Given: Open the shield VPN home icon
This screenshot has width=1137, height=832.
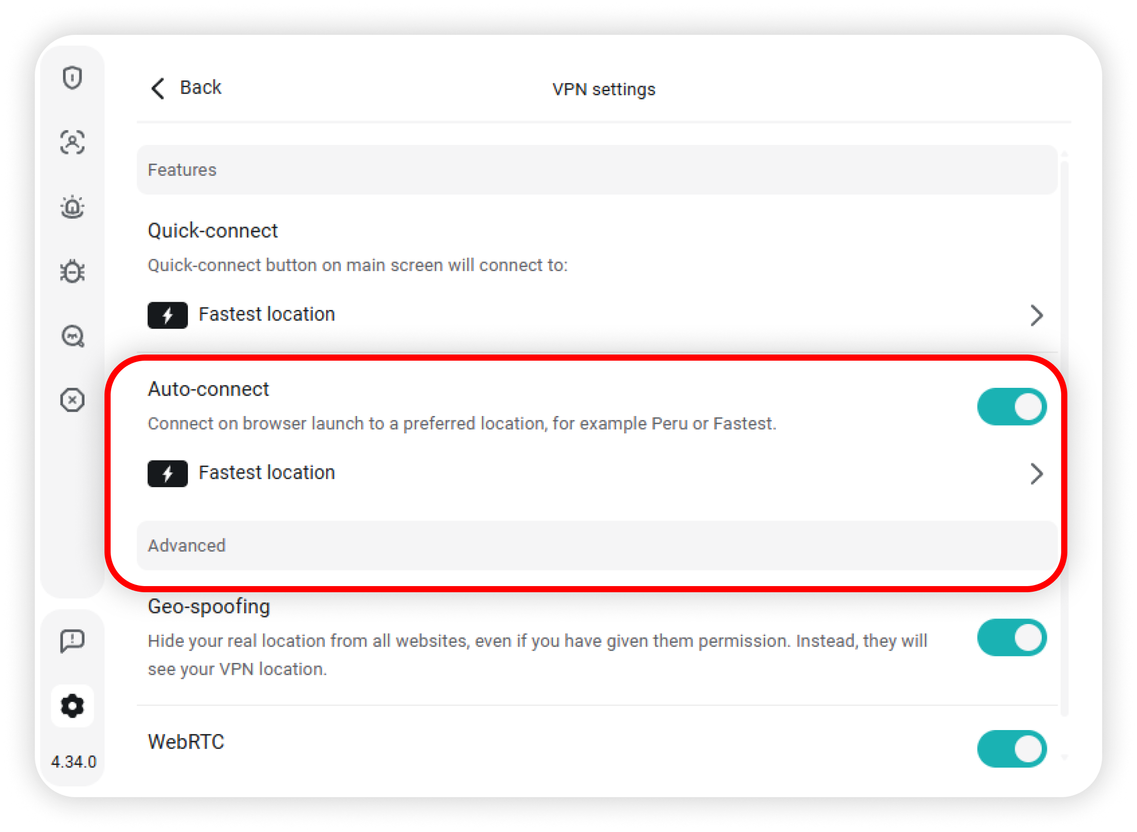Looking at the screenshot, I should coord(72,78).
